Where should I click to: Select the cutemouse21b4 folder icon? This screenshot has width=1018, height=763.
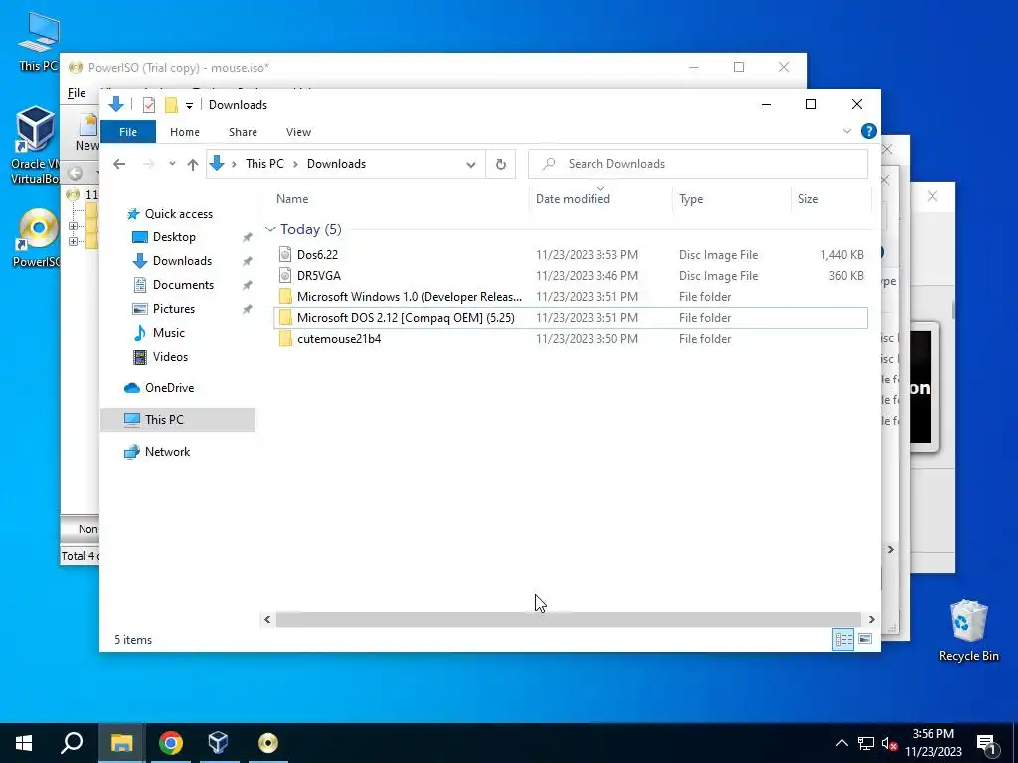[x=285, y=338]
